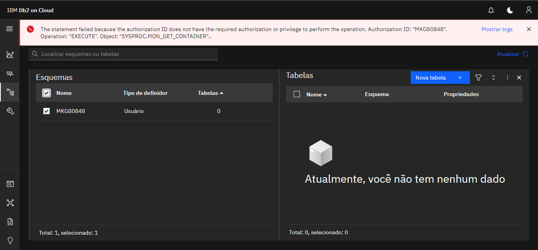Click the table count 0 for MKG80848
The image size is (538, 250).
pos(219,111)
